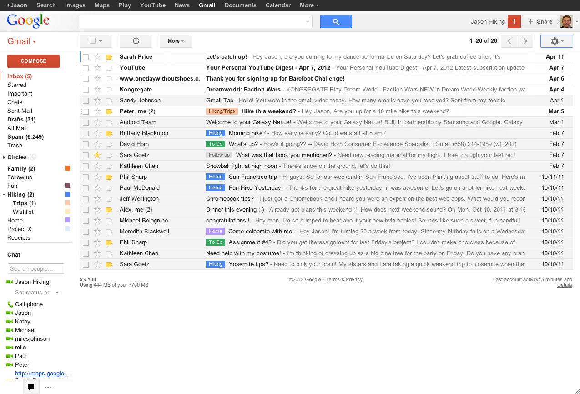
Task: Tick the Sandy Johnson email checkbox
Action: coord(86,101)
